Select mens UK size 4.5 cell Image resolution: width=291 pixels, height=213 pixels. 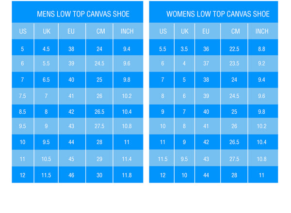46,49
